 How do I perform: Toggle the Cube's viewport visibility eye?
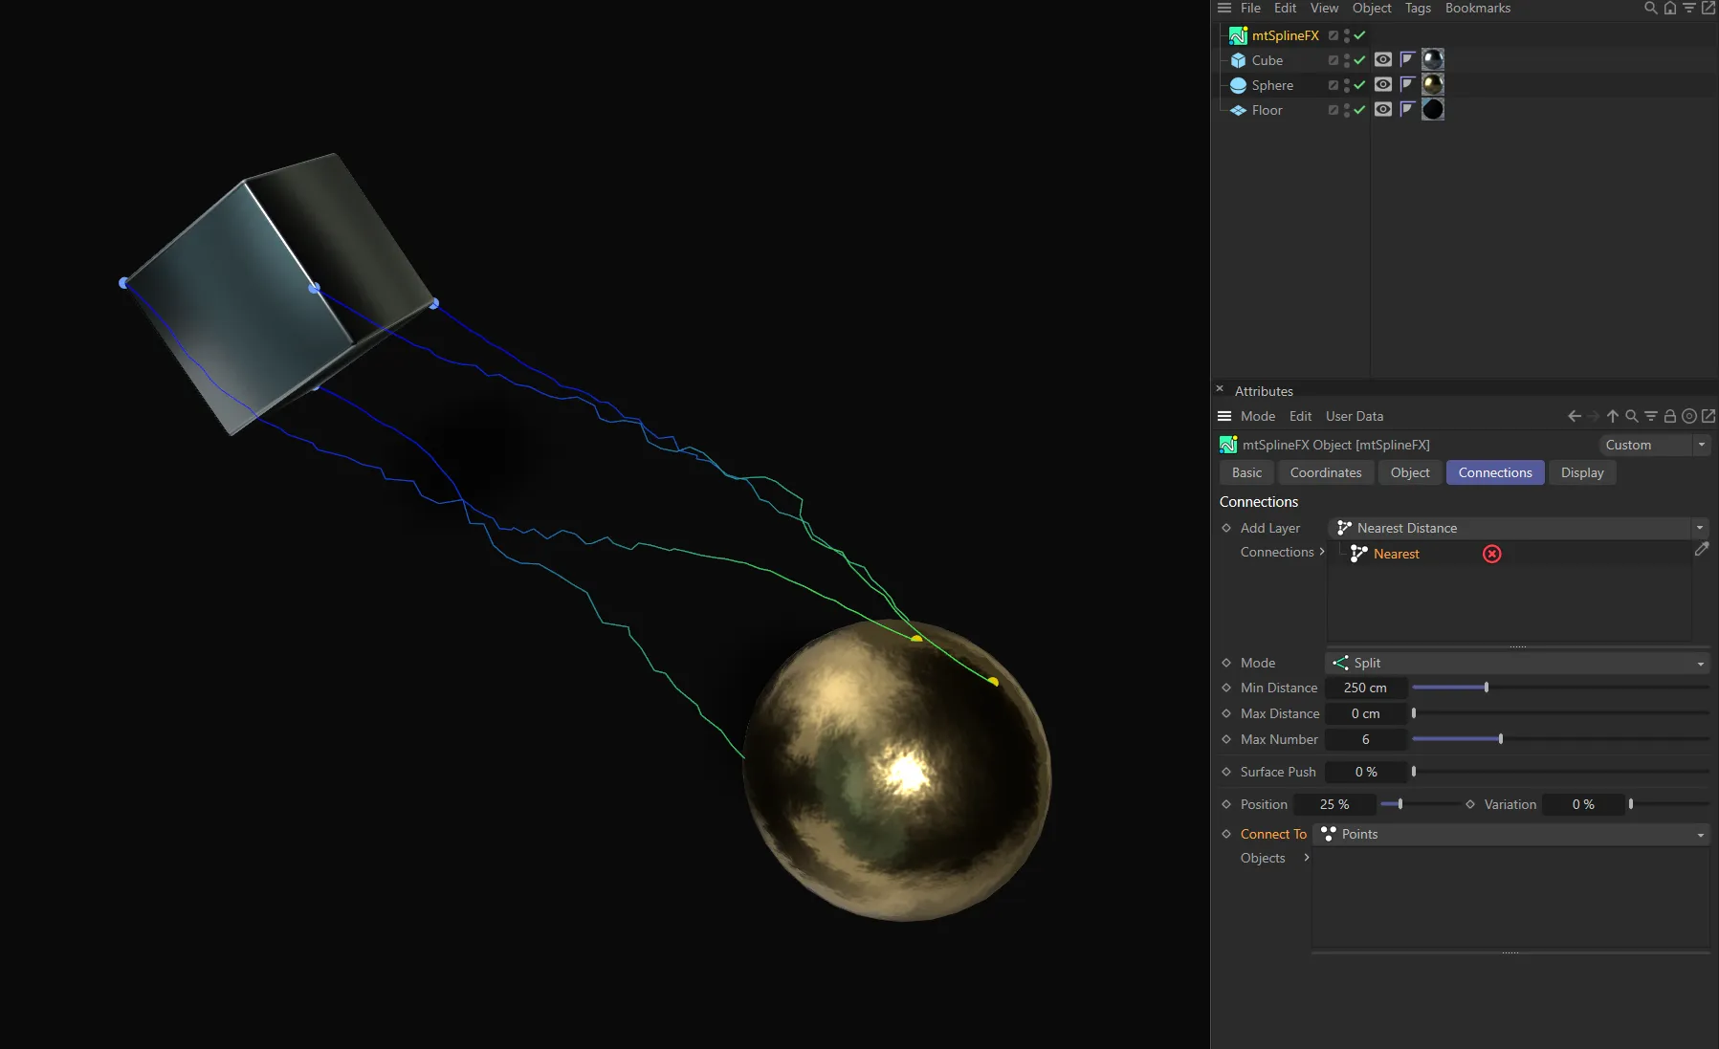tap(1382, 59)
